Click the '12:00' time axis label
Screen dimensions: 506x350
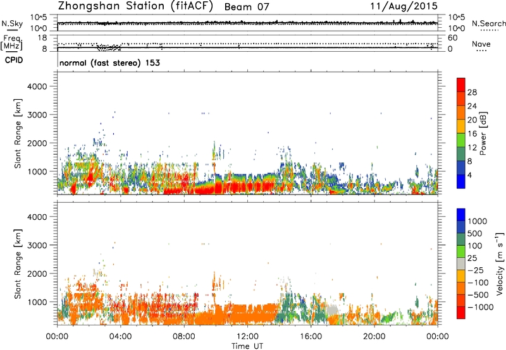[247, 337]
